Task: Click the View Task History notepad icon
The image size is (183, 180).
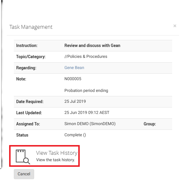Action: click(23, 156)
